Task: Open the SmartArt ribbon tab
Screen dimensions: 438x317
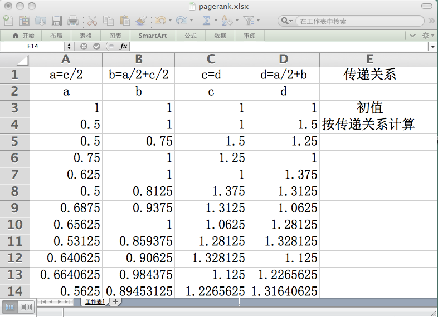Action: [x=153, y=36]
